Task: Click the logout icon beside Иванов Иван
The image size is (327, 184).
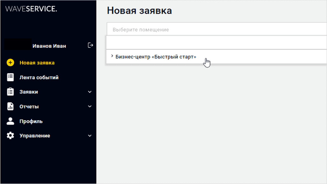Action: [x=90, y=45]
